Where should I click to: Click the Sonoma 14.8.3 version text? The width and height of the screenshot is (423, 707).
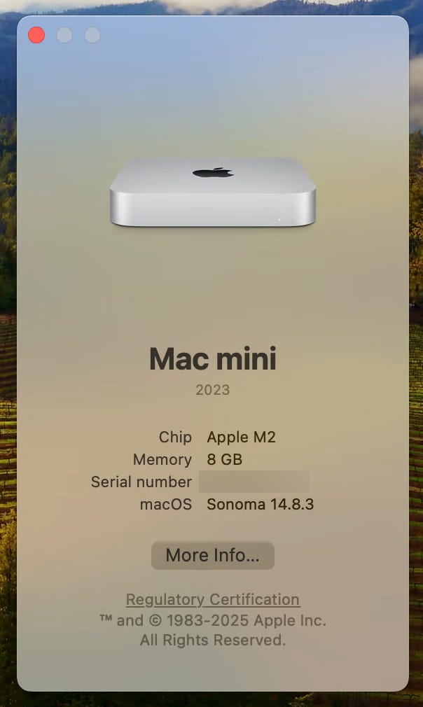click(261, 504)
